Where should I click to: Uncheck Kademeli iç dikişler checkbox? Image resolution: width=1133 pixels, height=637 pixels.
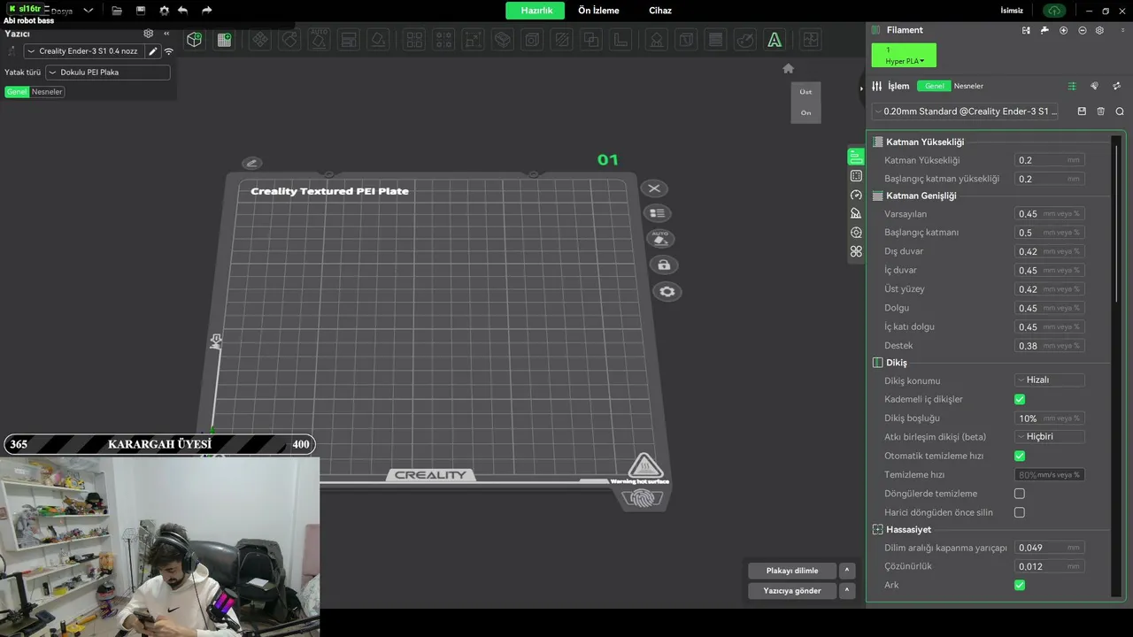(1020, 399)
